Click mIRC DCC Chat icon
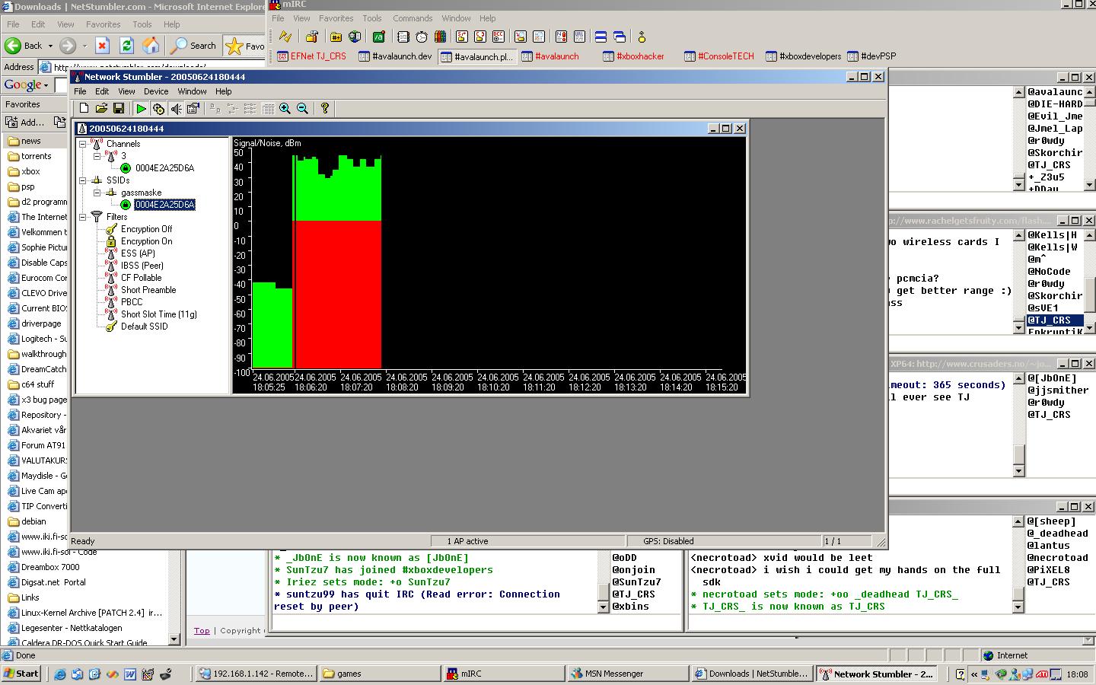The height and width of the screenshot is (685, 1096). coord(480,37)
